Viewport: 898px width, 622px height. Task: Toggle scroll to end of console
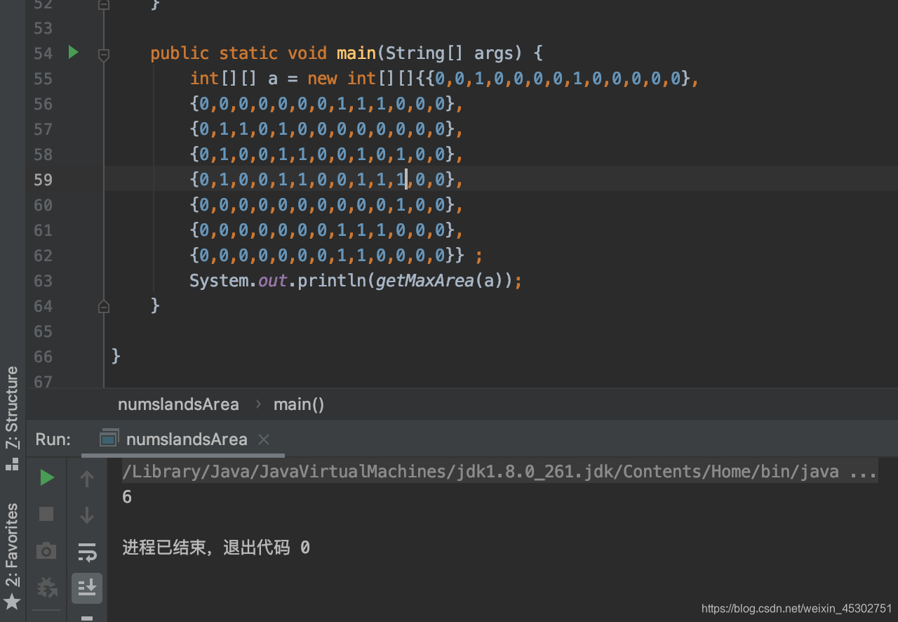click(87, 588)
